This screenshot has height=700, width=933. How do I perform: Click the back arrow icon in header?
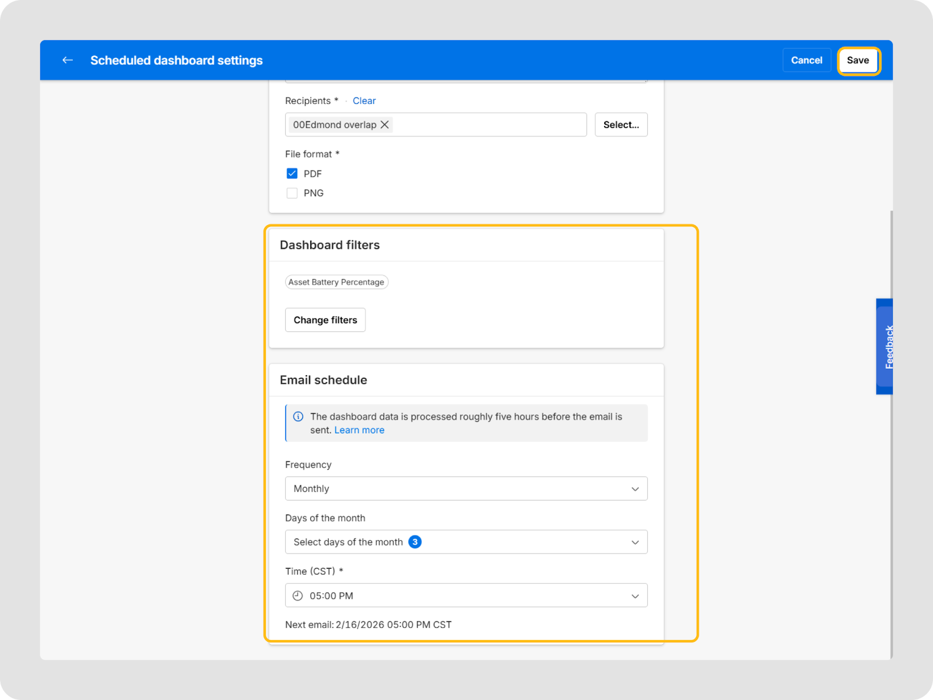pyautogui.click(x=68, y=60)
